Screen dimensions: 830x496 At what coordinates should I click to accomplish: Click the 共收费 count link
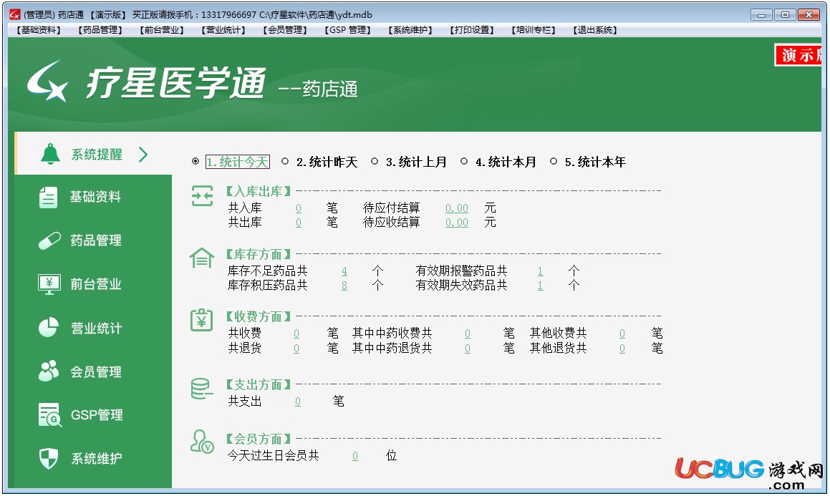click(x=296, y=334)
